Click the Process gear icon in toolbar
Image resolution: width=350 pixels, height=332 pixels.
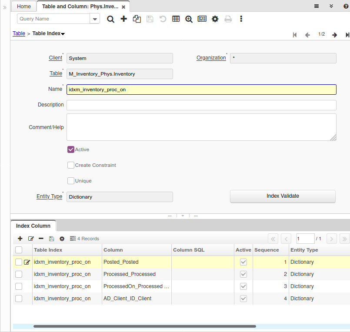215,19
